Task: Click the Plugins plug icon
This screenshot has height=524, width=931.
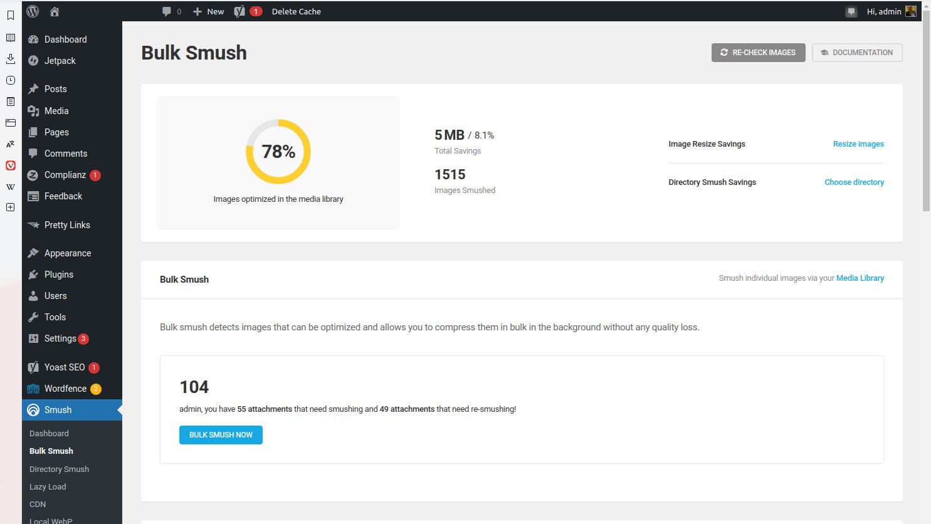Action: click(33, 275)
